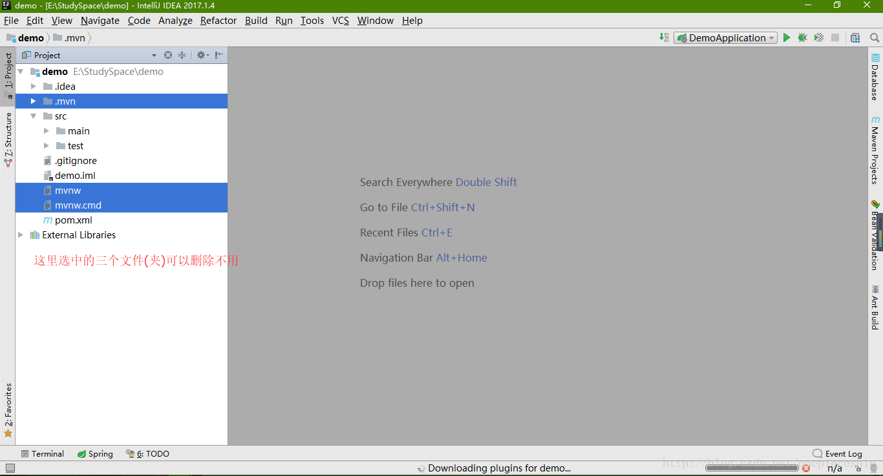The height and width of the screenshot is (476, 883).
Task: Open the 6: TODO tool window
Action: [x=147, y=454]
